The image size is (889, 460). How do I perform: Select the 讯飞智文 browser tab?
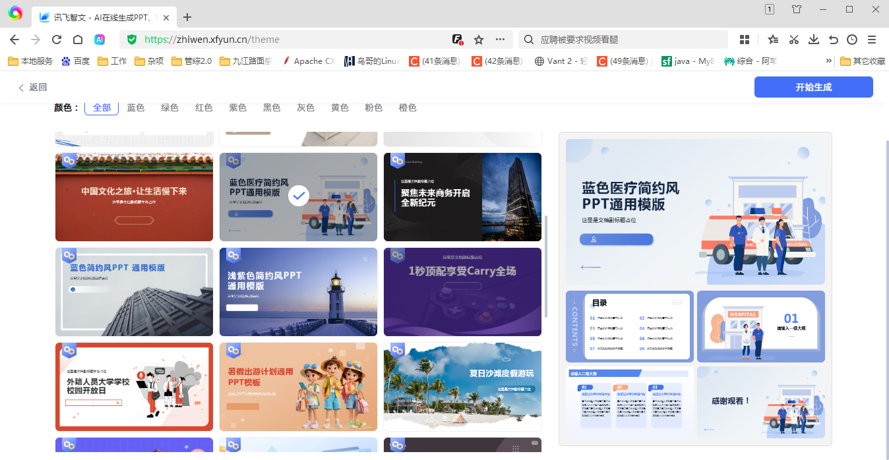(x=104, y=18)
